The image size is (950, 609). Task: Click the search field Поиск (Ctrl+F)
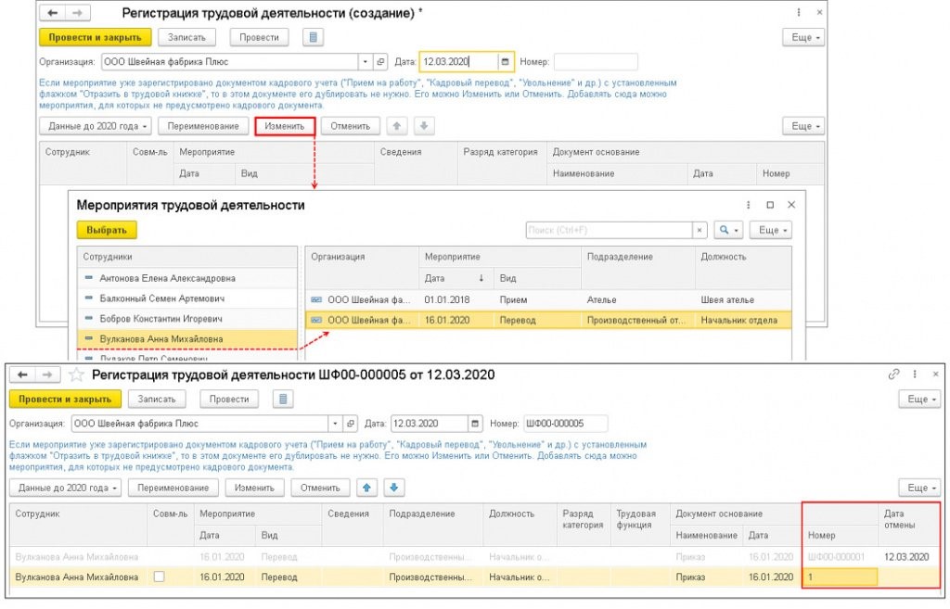[608, 230]
